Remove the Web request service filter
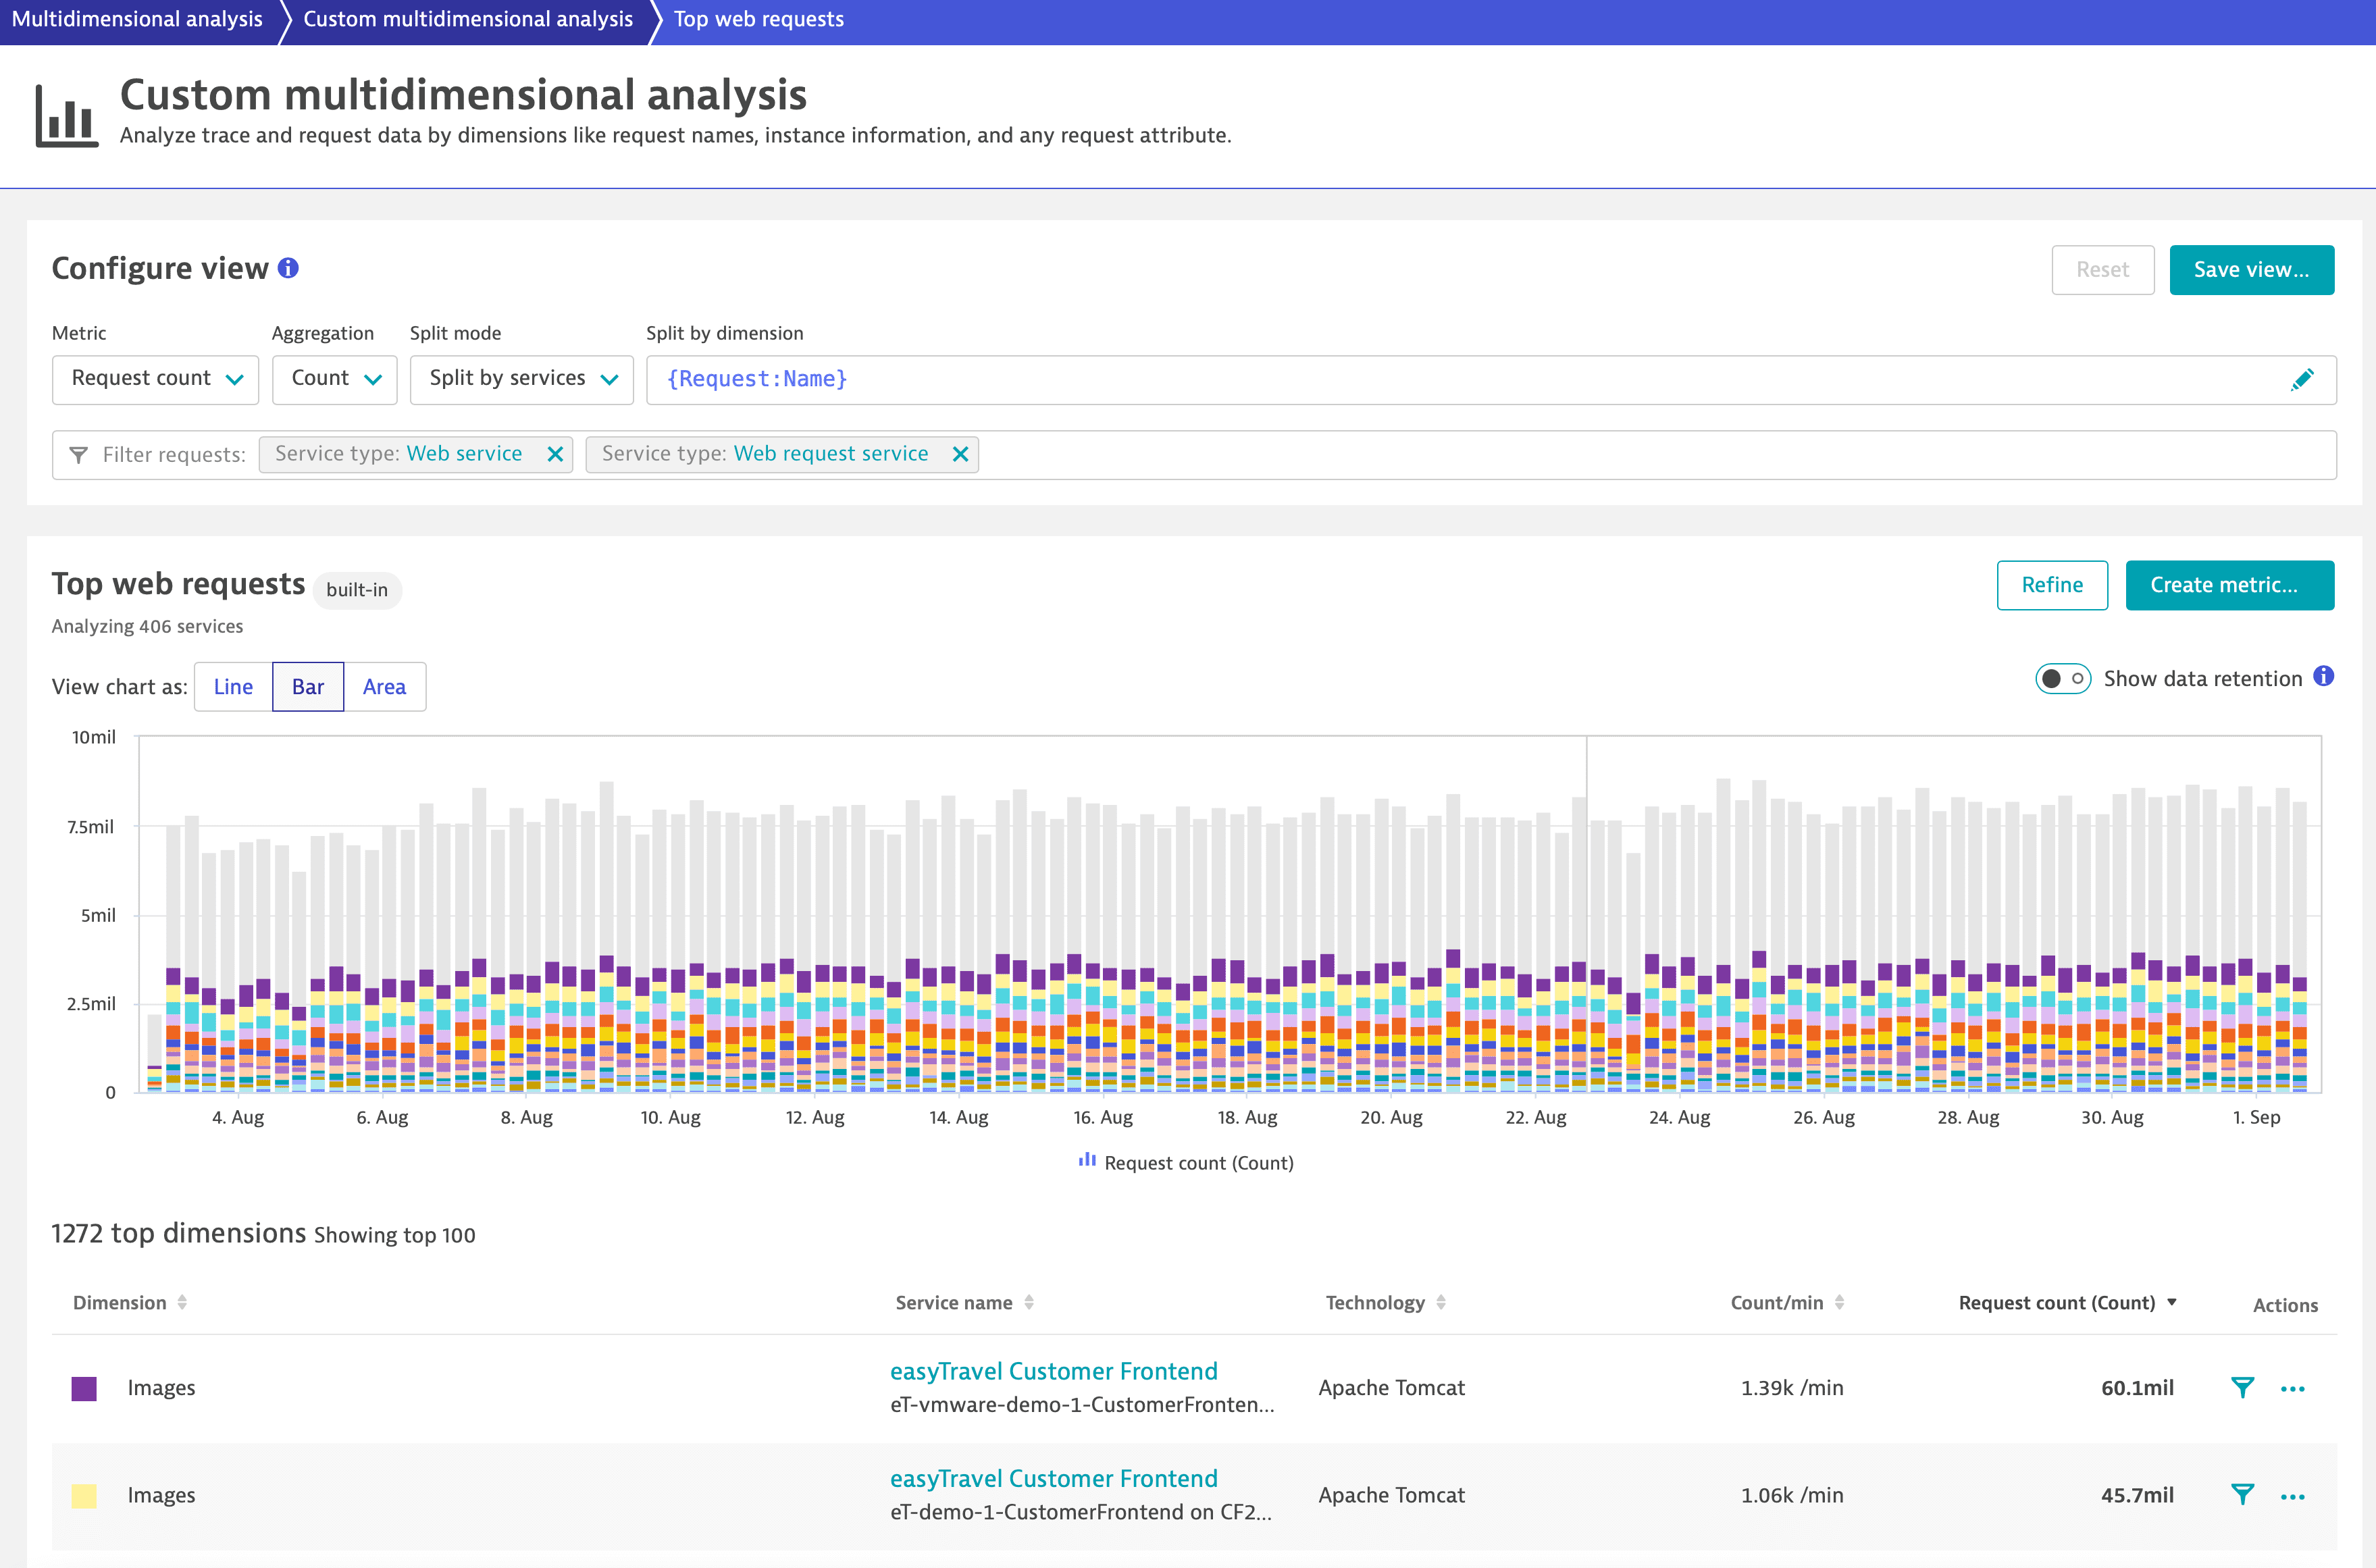 tap(960, 454)
